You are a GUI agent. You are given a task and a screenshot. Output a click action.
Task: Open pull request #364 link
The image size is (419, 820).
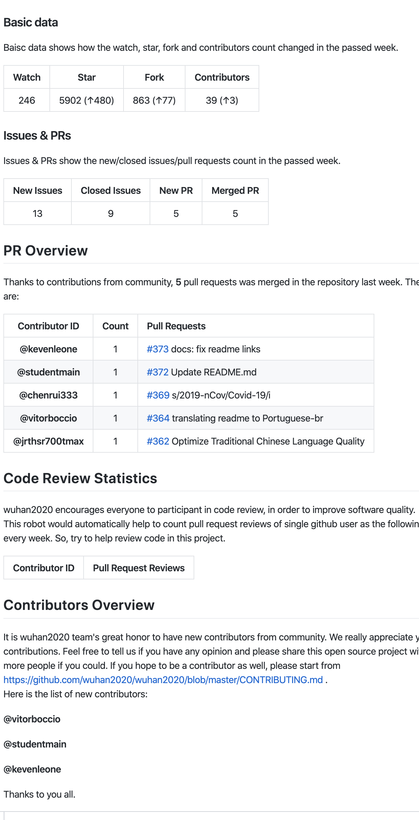coord(158,418)
